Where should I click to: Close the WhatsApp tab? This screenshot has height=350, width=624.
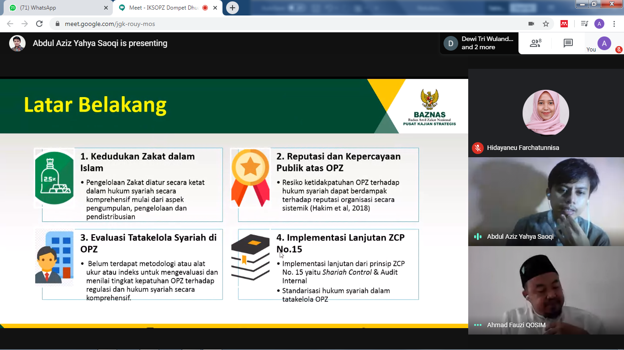point(106,8)
